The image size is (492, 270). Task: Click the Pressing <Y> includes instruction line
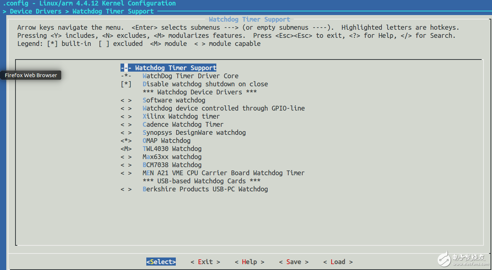tap(237, 36)
